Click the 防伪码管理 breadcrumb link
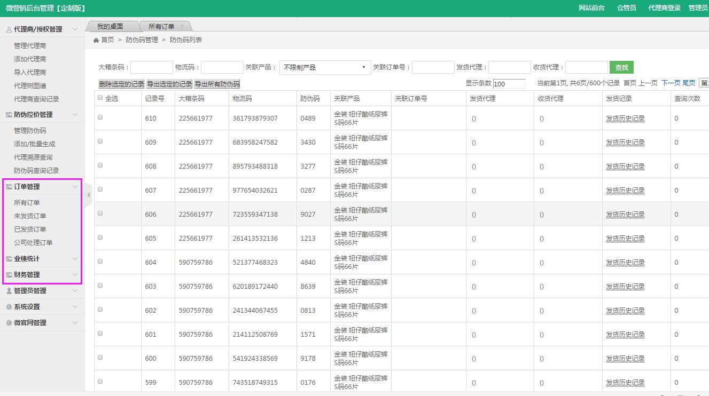 click(142, 40)
